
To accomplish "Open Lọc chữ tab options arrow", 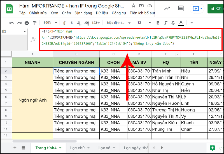I will [88, 148].
